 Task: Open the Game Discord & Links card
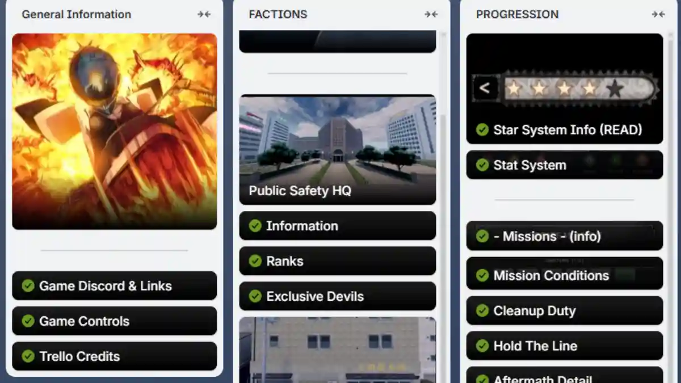(x=114, y=285)
